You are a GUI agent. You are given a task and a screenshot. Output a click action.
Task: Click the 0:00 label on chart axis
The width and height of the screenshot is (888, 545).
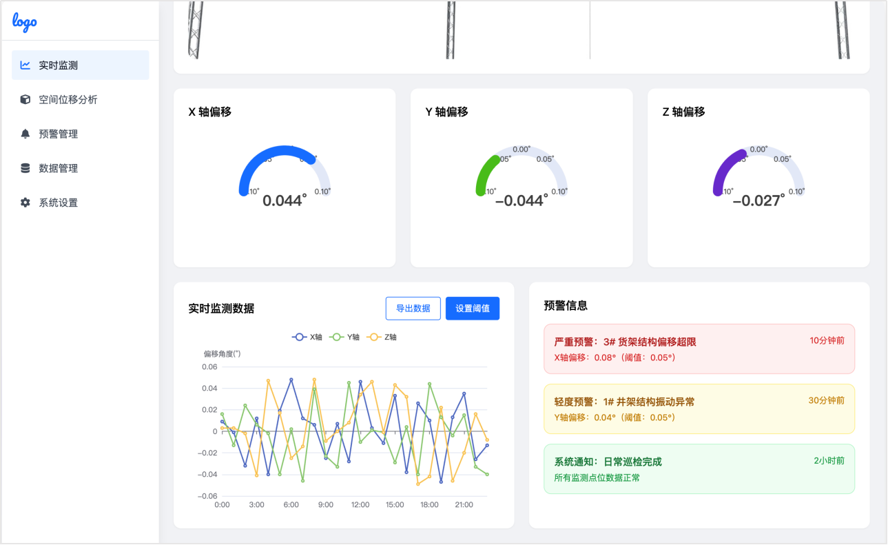223,505
